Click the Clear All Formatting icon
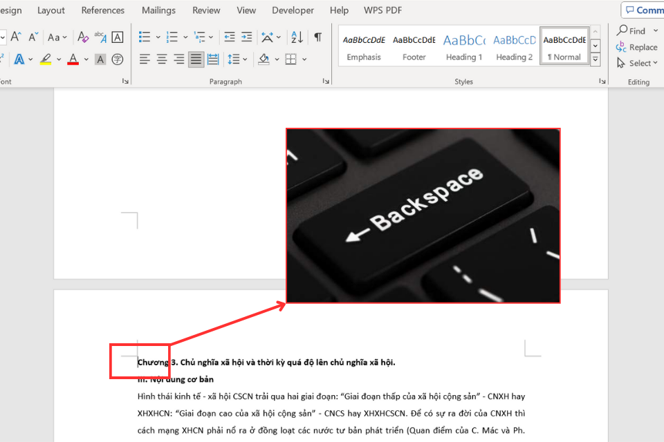The image size is (664, 442). (x=83, y=37)
